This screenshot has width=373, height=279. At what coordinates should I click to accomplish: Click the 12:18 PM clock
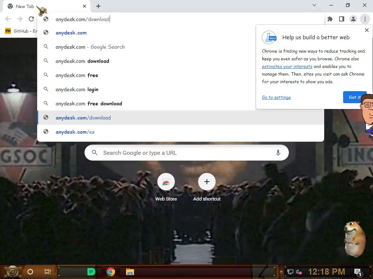326,272
